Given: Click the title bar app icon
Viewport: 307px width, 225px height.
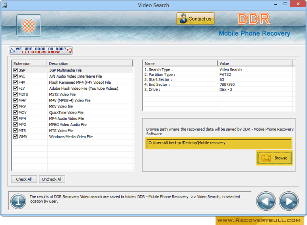Looking at the screenshot, I should pos(5,5).
